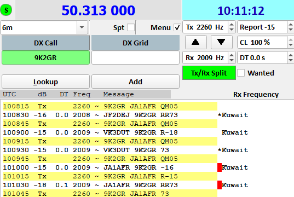Click the Add button

click(135, 82)
